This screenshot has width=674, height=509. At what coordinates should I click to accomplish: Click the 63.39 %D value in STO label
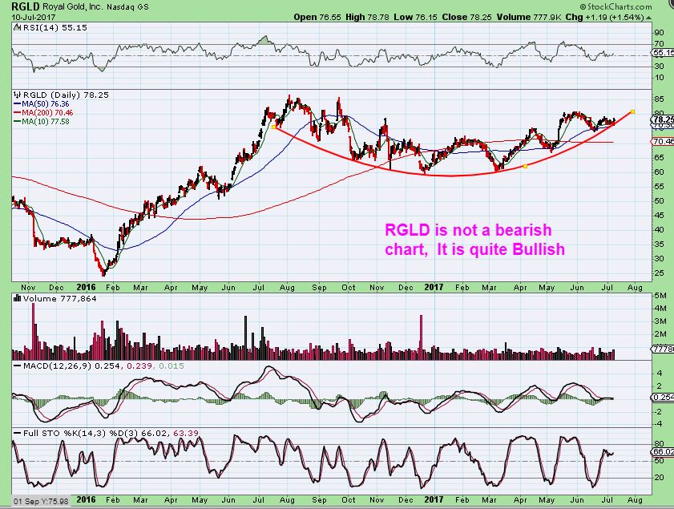coord(186,434)
